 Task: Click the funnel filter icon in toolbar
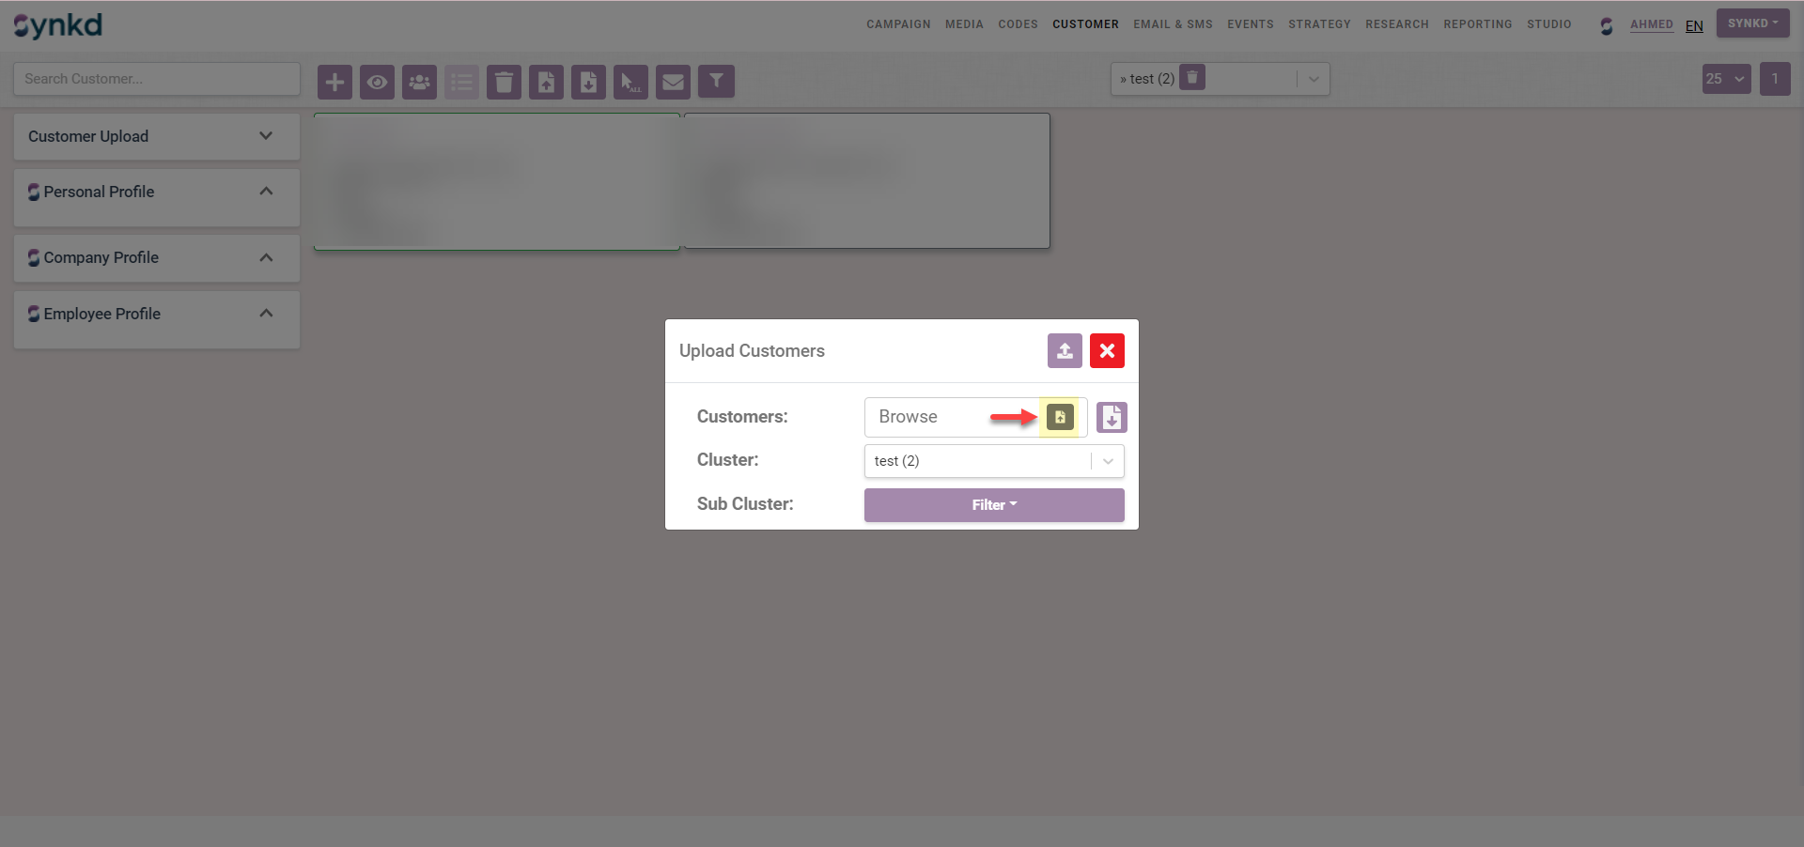click(x=716, y=82)
